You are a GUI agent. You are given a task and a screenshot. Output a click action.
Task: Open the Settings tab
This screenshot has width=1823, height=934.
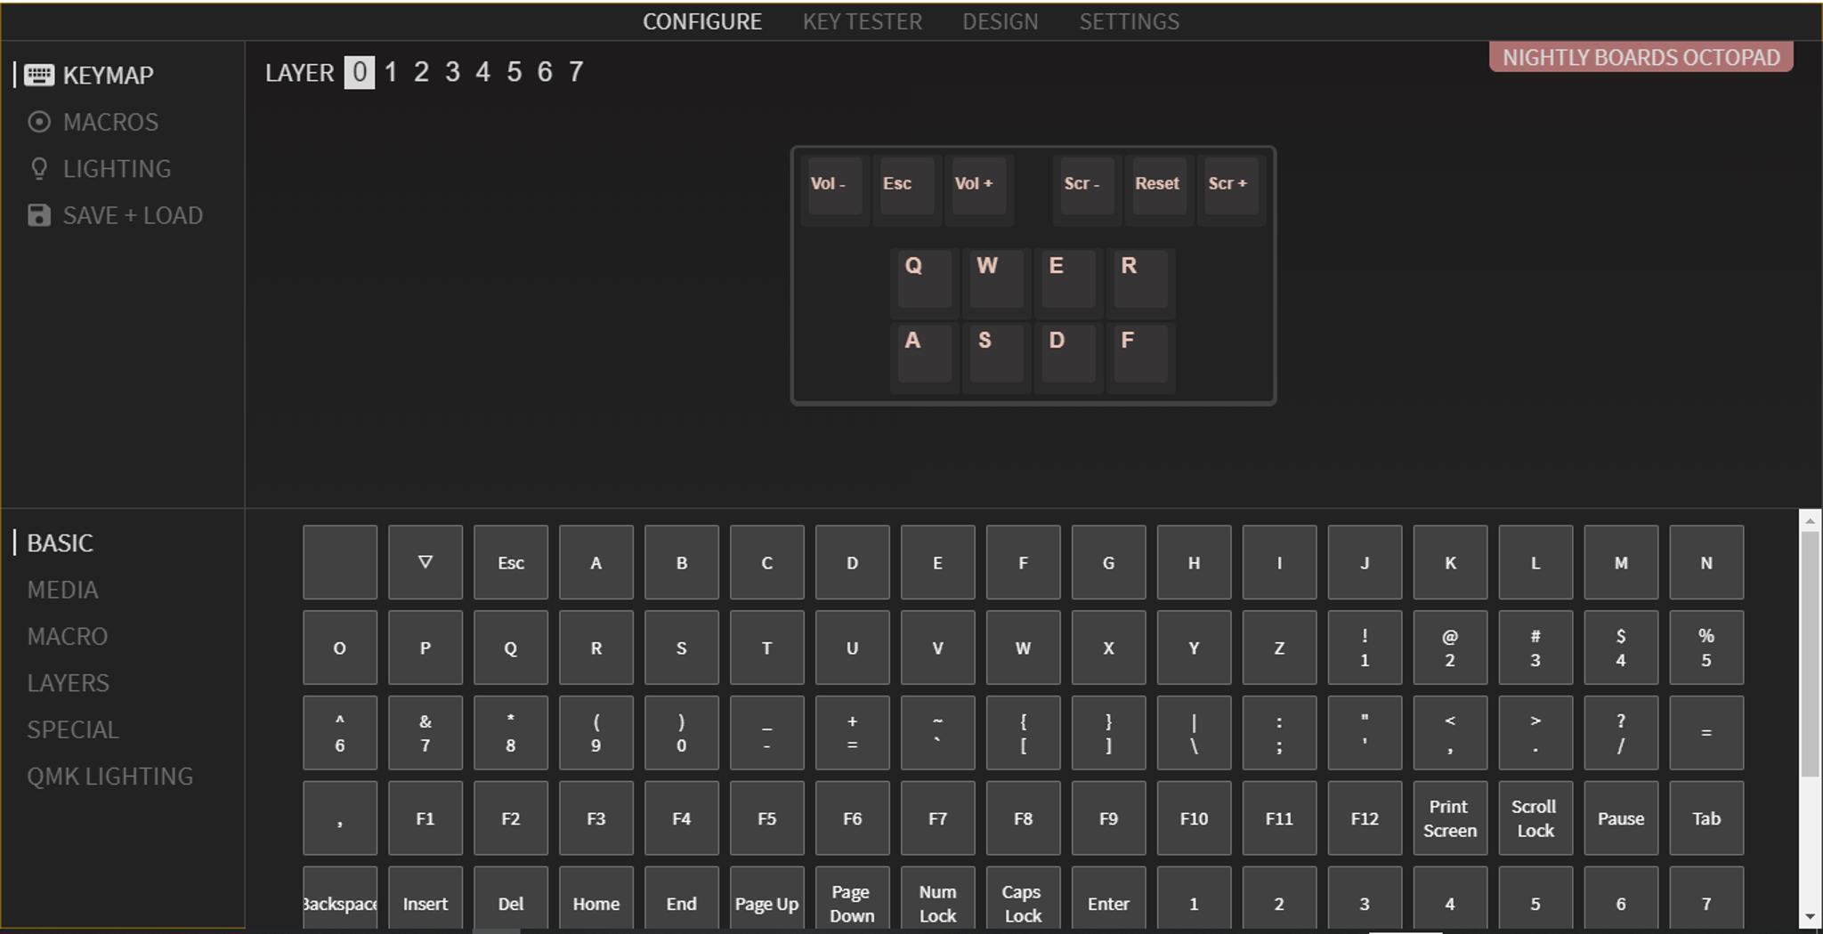tap(1129, 21)
